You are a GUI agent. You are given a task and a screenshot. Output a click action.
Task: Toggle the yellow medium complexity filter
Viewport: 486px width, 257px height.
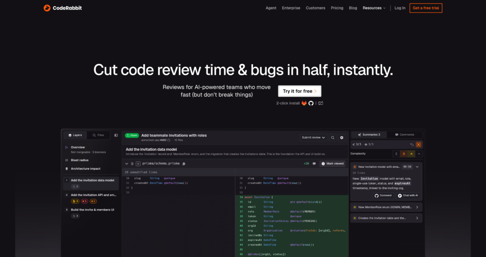coord(411,154)
